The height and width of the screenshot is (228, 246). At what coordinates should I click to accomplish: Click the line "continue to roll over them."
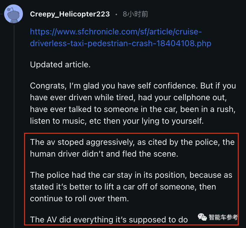(79, 199)
